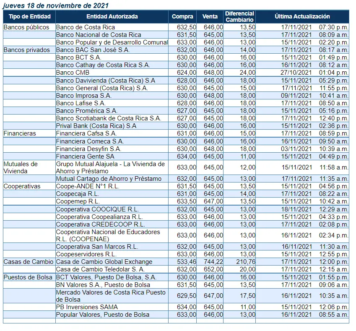Select the 'Casas de Cambio' category cell
The width and height of the screenshot is (356, 331).
pos(29,262)
